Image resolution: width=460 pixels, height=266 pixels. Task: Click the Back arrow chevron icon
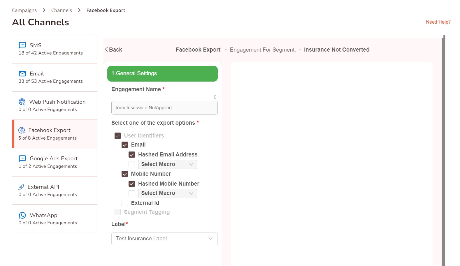[x=106, y=50]
